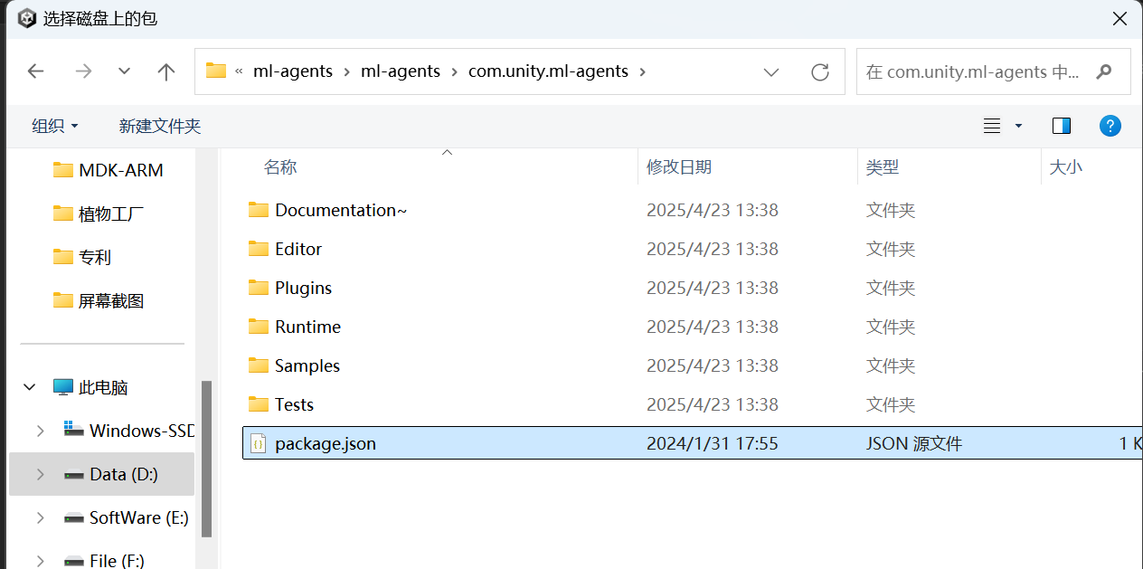The height and width of the screenshot is (569, 1143).
Task: Click the package.json date 2024/1/31 17:55
Action: point(713,443)
